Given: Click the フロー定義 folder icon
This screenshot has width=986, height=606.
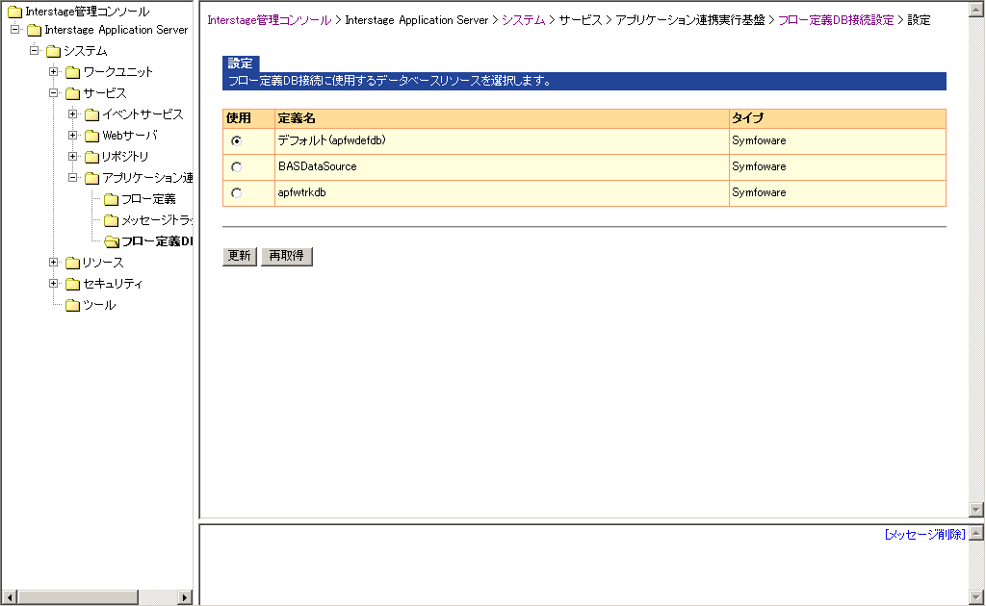Looking at the screenshot, I should (111, 199).
